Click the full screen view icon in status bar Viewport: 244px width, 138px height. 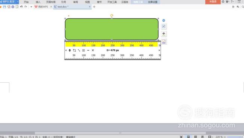[x=181, y=137]
